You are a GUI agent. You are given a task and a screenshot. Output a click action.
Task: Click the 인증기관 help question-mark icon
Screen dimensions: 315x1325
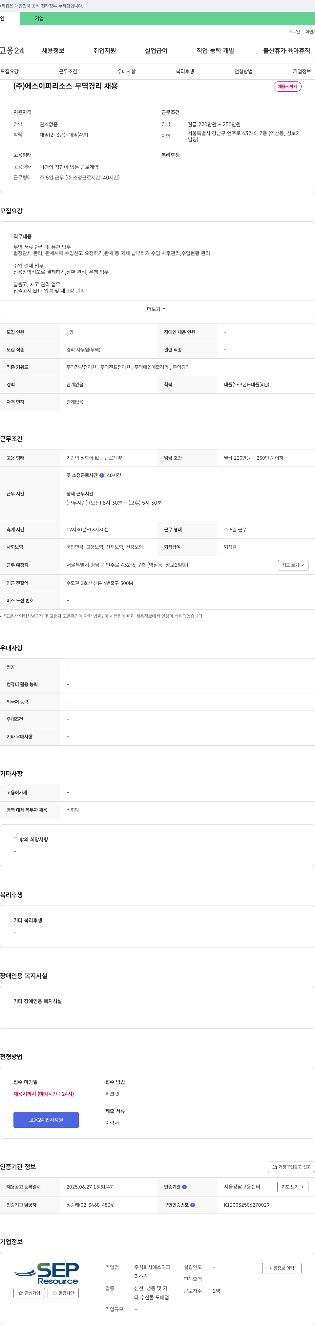184,1187
